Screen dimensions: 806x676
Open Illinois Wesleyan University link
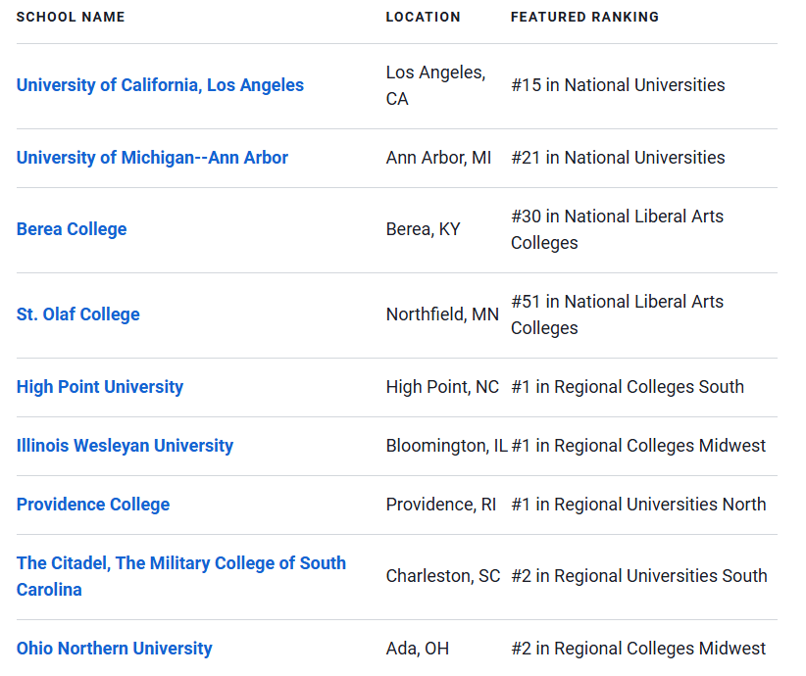(x=125, y=446)
